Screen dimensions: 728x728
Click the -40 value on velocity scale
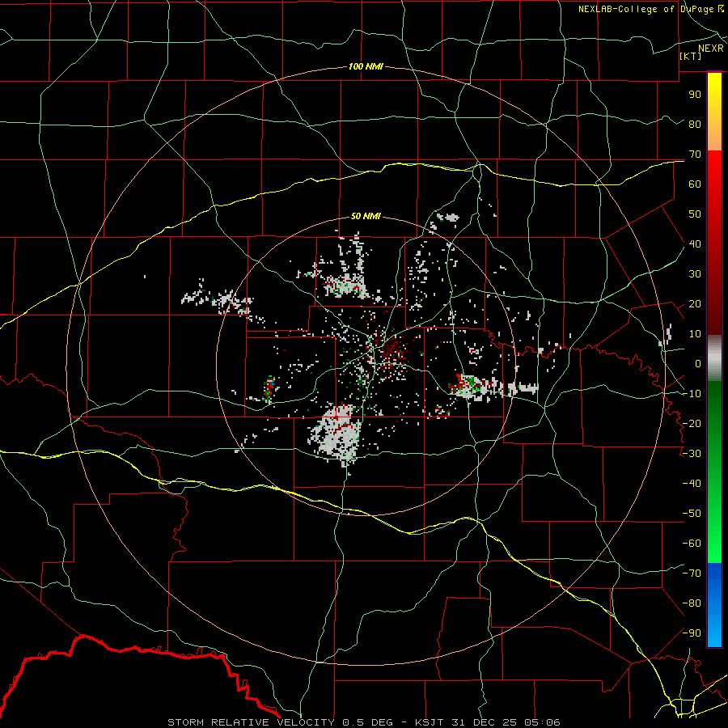click(x=692, y=484)
